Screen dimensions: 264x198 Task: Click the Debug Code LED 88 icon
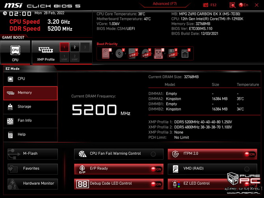tap(82, 184)
